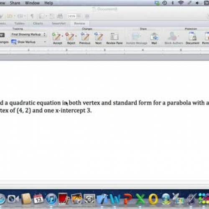Click the Show Markup icon
The width and height of the screenshot is (209, 209).
[14, 42]
